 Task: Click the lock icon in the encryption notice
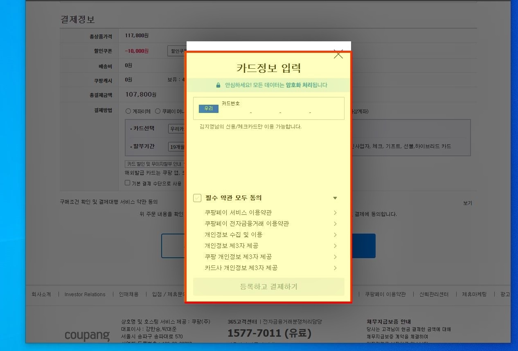pos(218,85)
